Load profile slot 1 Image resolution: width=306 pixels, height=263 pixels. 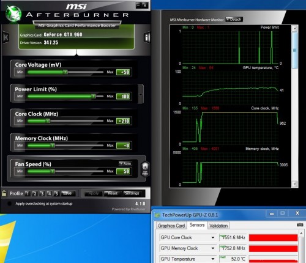[x=28, y=193]
